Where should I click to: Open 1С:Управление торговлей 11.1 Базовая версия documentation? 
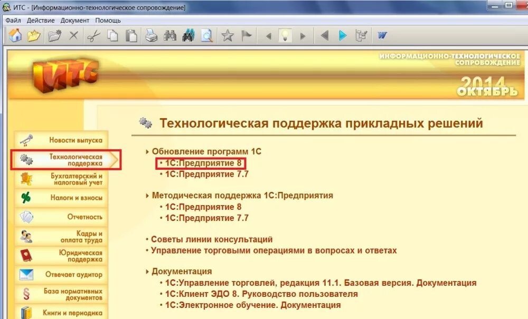pyautogui.click(x=320, y=283)
